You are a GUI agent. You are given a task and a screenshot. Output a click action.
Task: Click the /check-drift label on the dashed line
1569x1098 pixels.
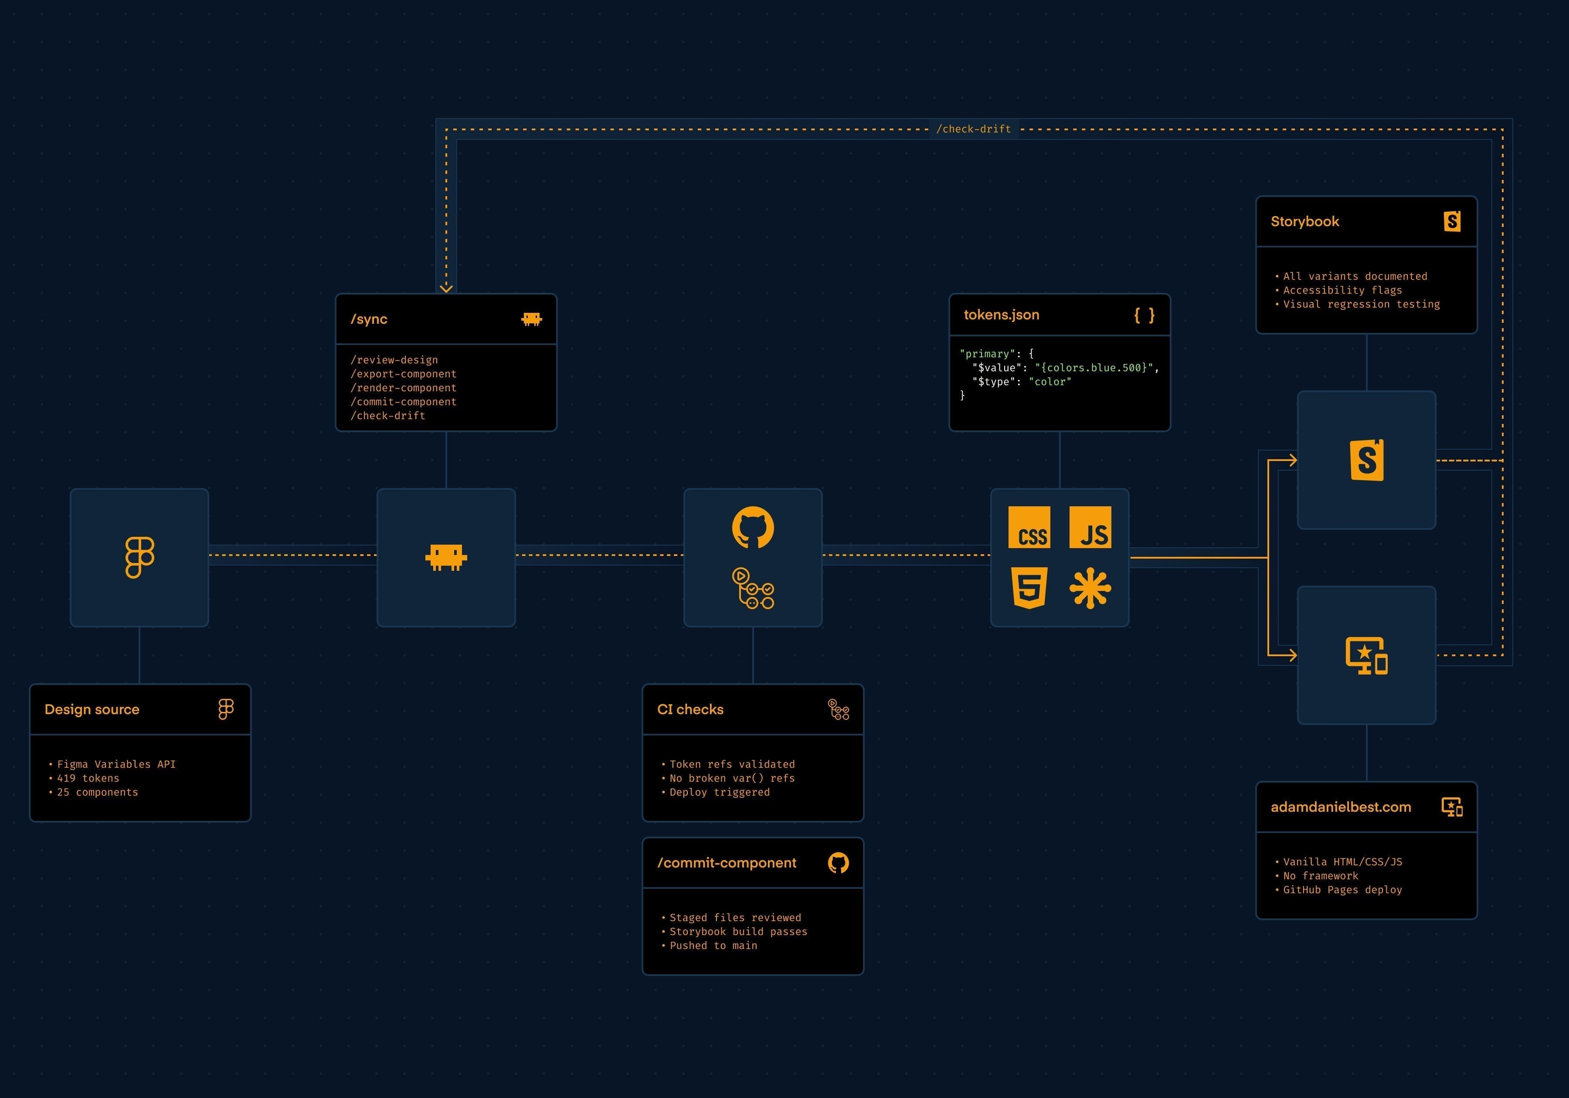[973, 129]
